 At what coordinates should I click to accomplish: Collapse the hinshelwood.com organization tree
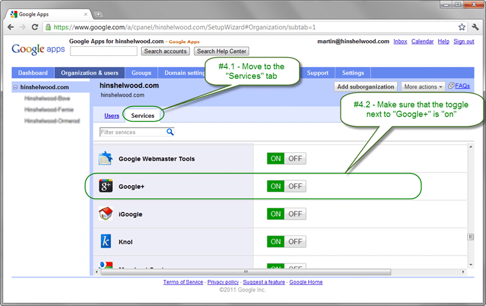[15, 87]
